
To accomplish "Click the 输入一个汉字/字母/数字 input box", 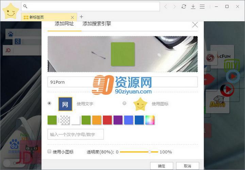I will pos(76,134).
